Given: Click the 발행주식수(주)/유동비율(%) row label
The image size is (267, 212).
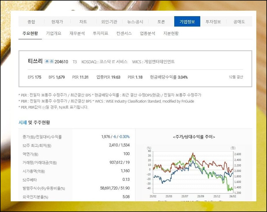Looking at the screenshot, I should coord(44,188).
